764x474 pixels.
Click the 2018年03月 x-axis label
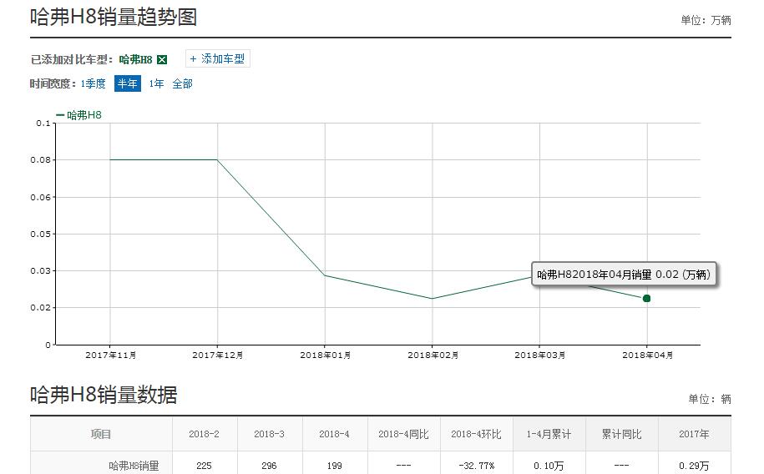(x=540, y=355)
